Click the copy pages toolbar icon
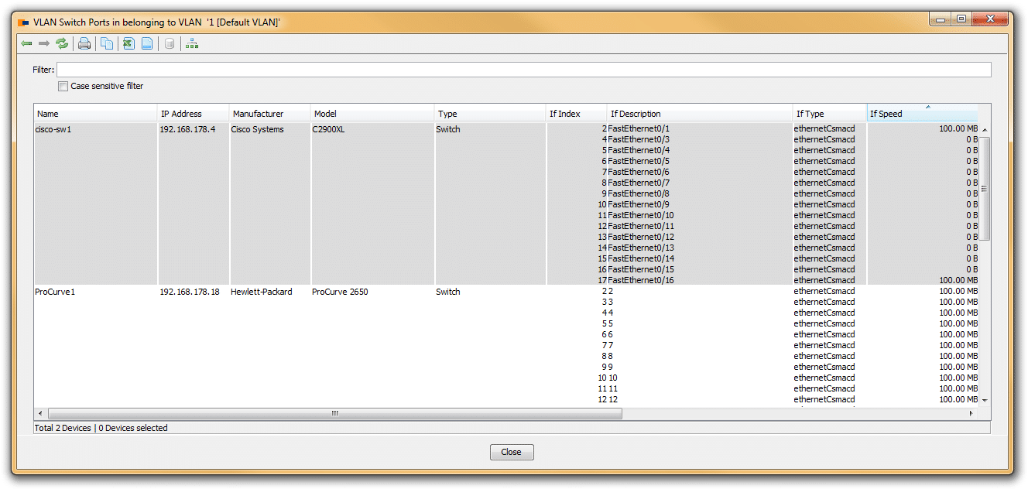Screen dimensions: 1028x489 [107, 43]
